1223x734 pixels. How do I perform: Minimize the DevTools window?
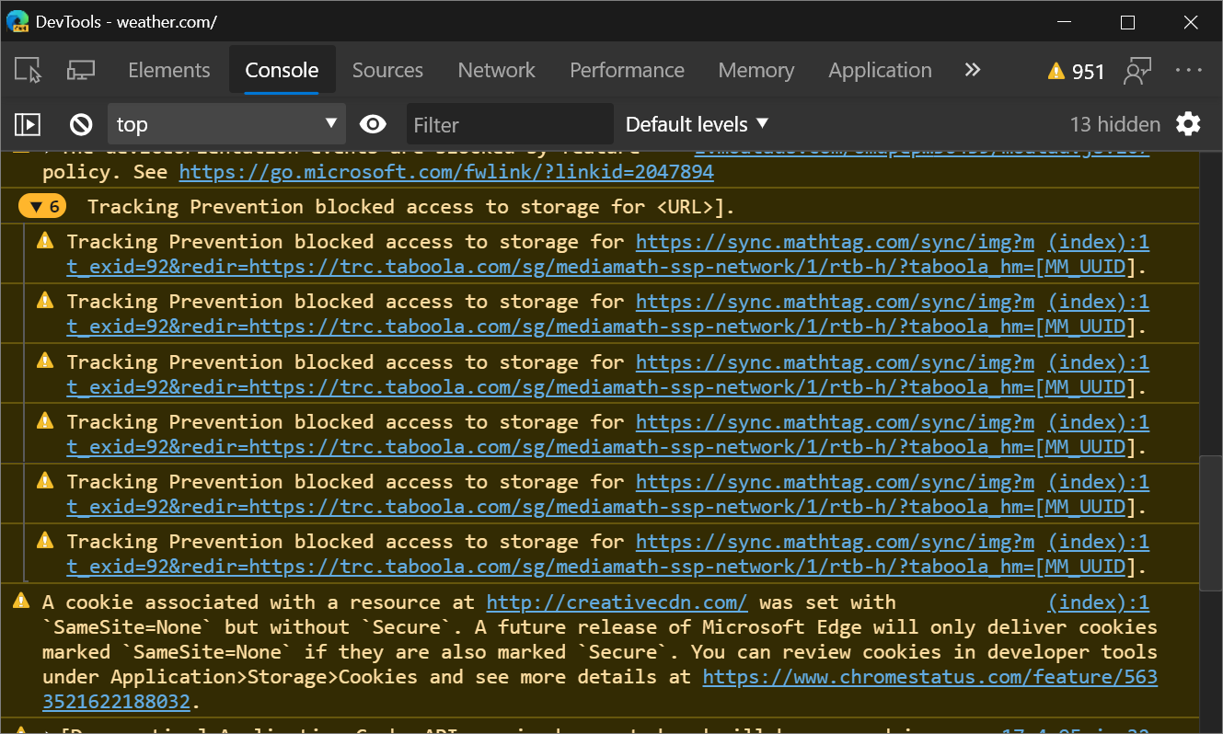[1065, 22]
